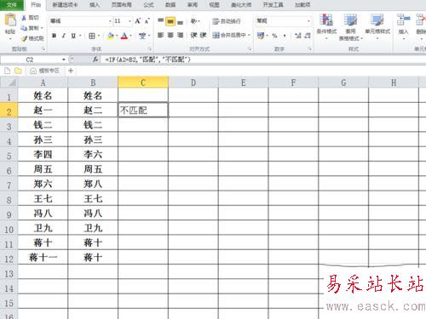Select column A header
The height and width of the screenshot is (319, 426).
[x=43, y=83]
